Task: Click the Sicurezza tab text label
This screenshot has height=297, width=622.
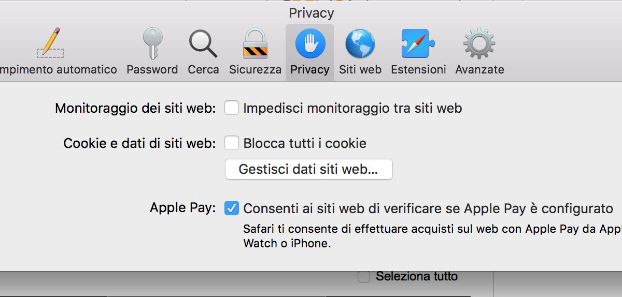Action: 256,69
